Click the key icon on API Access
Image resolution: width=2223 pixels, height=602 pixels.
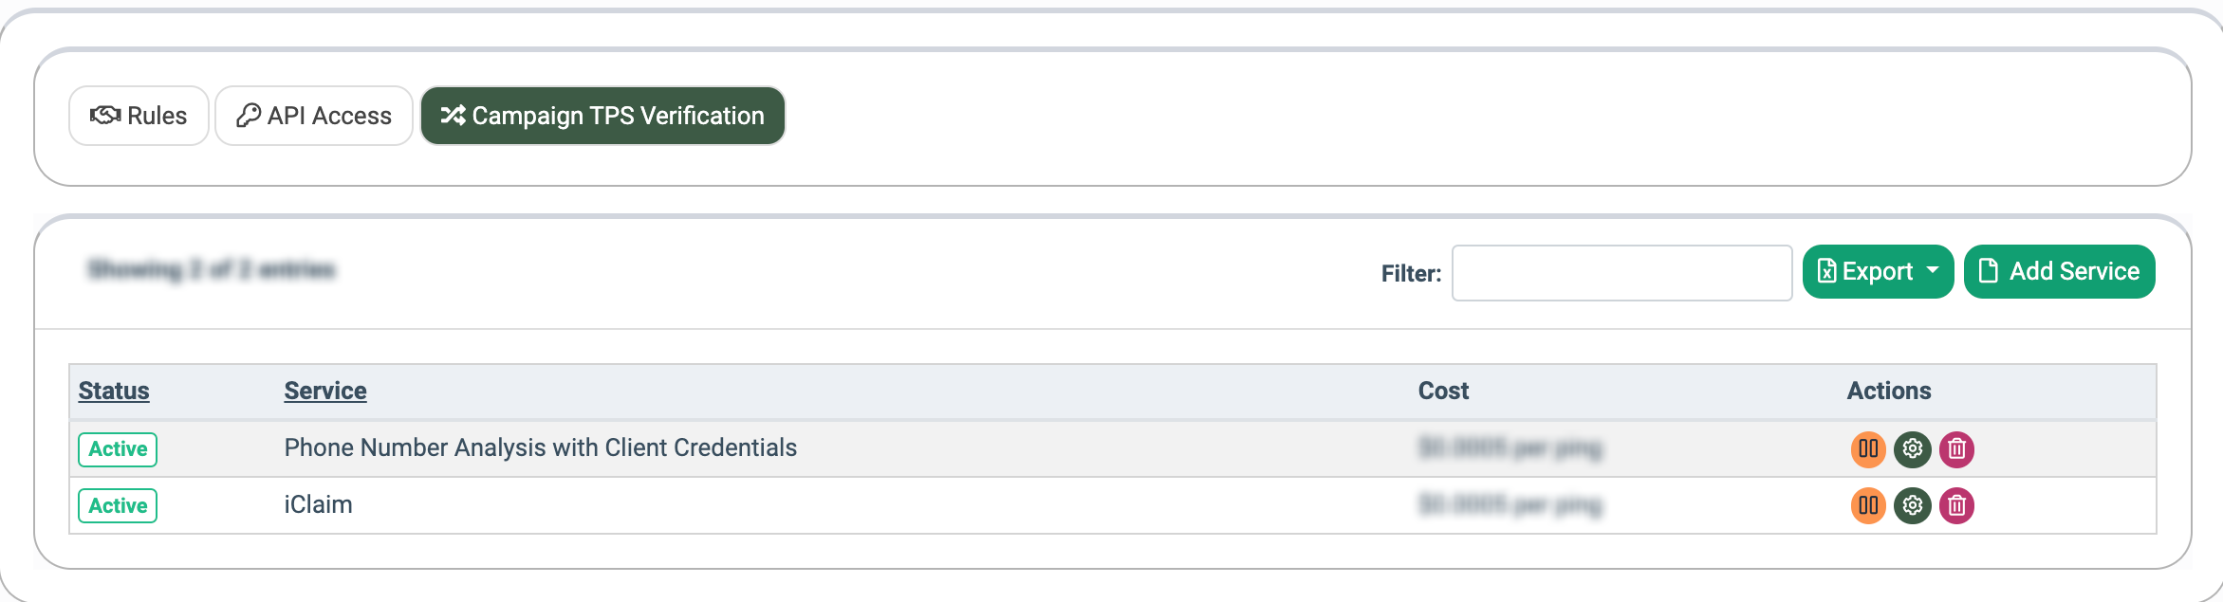point(249,116)
